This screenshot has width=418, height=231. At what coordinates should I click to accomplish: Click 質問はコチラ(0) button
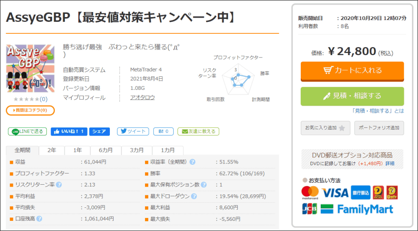[30, 110]
